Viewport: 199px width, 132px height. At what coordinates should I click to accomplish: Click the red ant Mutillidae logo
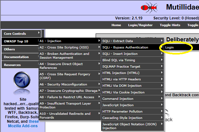149,7
